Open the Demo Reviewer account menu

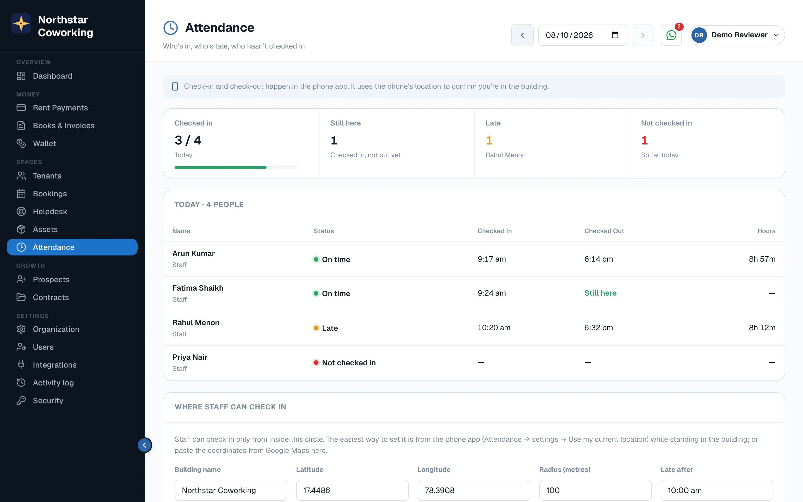(x=737, y=35)
